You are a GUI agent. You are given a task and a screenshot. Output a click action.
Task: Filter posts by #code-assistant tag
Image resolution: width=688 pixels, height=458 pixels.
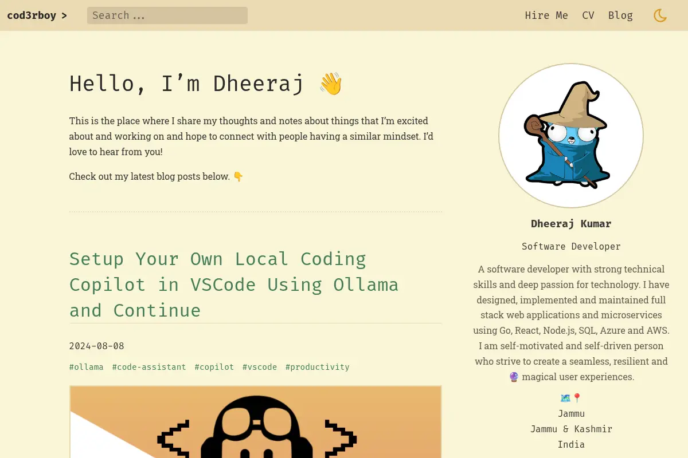tap(149, 367)
